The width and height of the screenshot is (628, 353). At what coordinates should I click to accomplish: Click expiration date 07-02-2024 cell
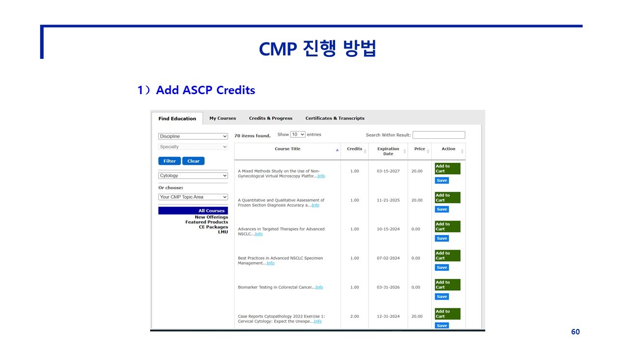388,258
